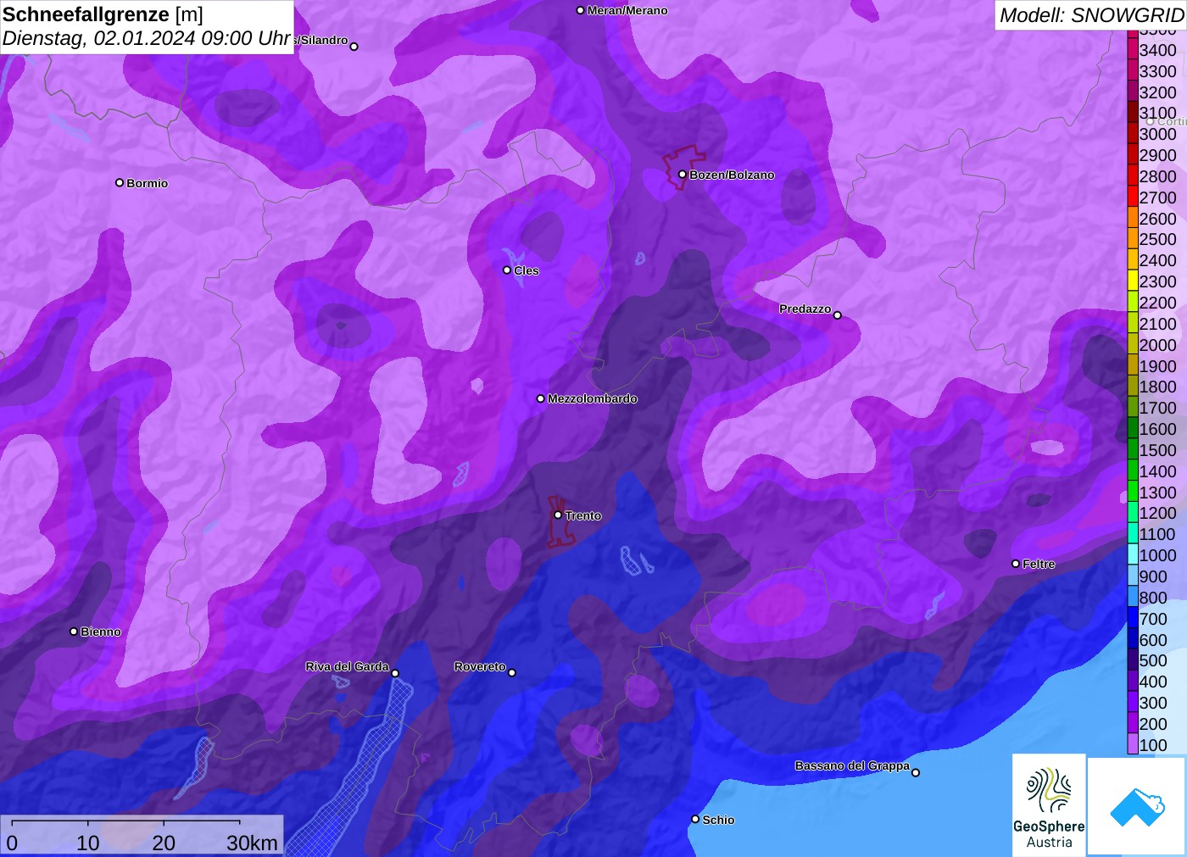Click the Bienno town label
The height and width of the screenshot is (857, 1187).
tap(101, 632)
